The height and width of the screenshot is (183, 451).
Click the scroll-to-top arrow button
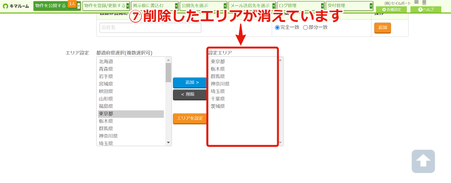coord(423,161)
